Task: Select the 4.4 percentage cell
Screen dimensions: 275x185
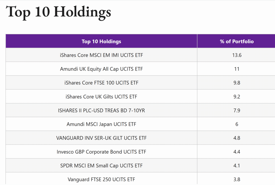Action: click(x=237, y=152)
